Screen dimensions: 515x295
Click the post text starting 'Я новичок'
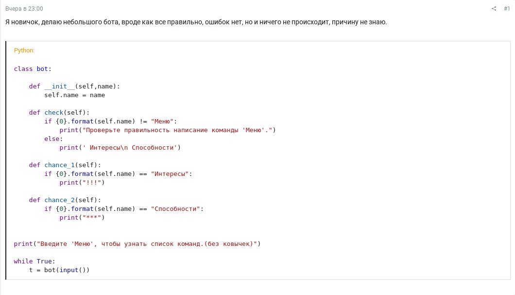coord(196,22)
